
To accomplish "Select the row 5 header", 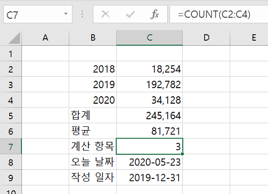I will [x=11, y=116].
